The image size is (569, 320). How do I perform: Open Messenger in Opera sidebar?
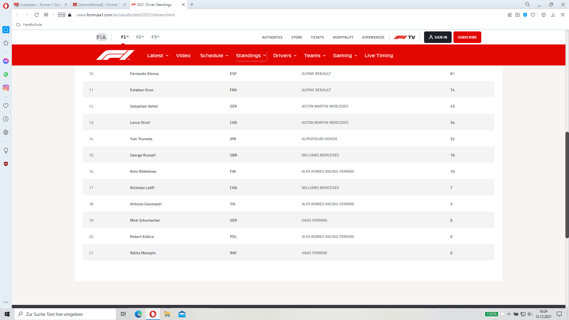tap(6, 61)
